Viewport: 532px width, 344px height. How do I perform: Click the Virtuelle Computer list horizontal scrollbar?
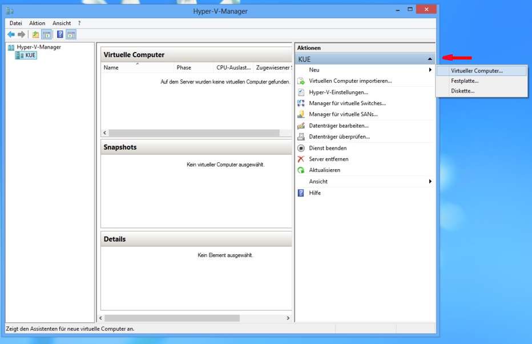point(194,133)
